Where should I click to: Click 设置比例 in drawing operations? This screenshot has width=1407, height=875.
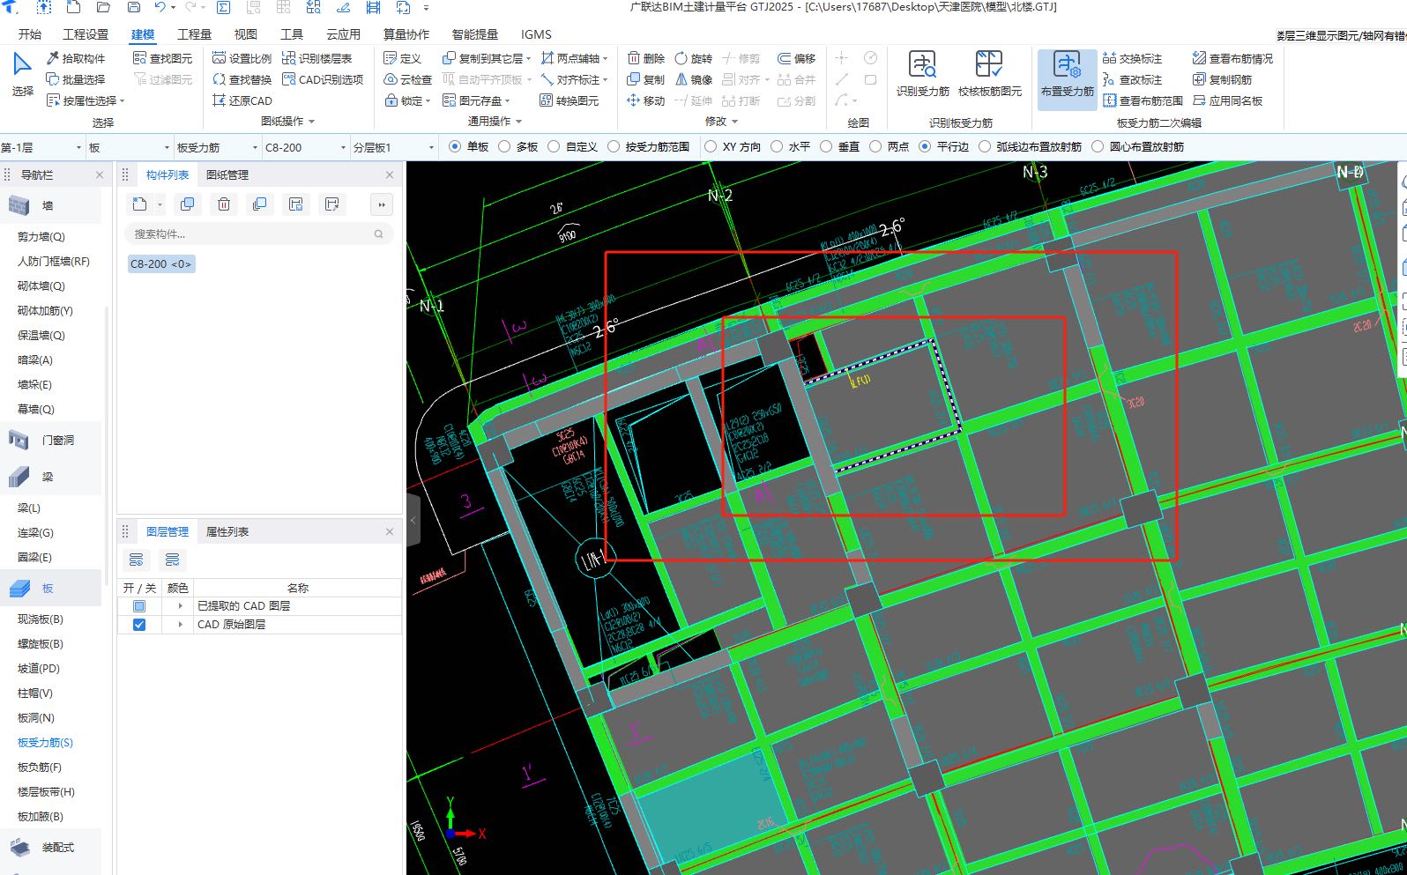pos(242,58)
